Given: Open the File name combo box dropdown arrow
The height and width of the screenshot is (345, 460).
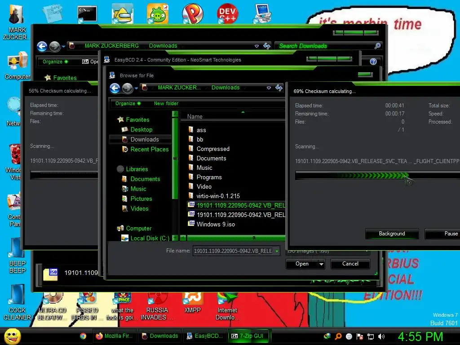Looking at the screenshot, I should 277,251.
